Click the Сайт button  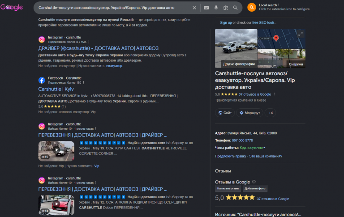point(225,113)
